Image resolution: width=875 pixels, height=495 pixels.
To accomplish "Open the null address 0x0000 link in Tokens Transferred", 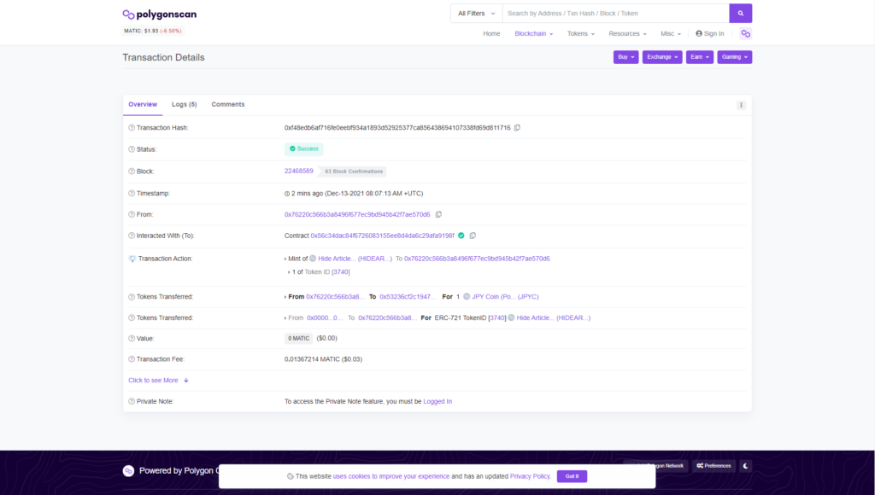I will pyautogui.click(x=325, y=317).
